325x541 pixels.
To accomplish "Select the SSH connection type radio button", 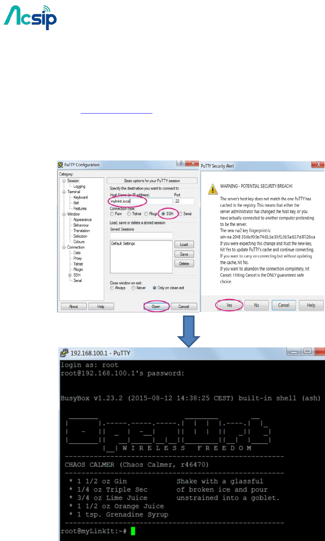I will pos(163,214).
